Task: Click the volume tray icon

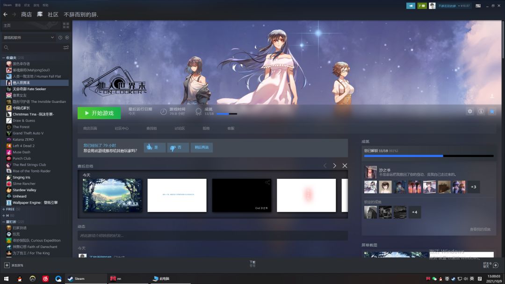Action: click(x=466, y=279)
